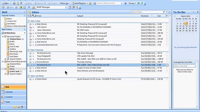
Task: Click the Folder List icon at navigation bottom
Action: click(18, 107)
